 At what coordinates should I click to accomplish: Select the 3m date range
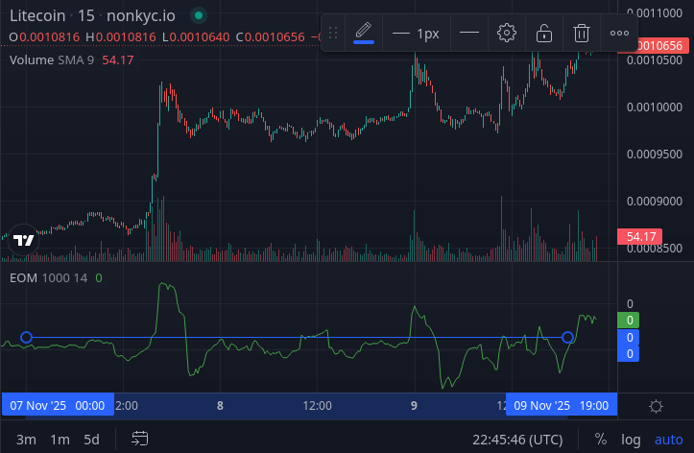[x=26, y=439]
